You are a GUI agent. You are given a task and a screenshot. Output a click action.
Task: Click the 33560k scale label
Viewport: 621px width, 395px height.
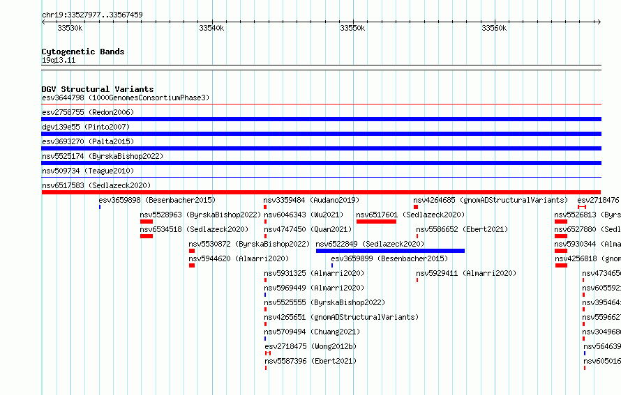tap(494, 28)
